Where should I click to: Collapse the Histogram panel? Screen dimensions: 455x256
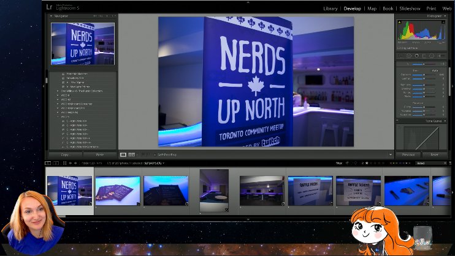pos(445,16)
